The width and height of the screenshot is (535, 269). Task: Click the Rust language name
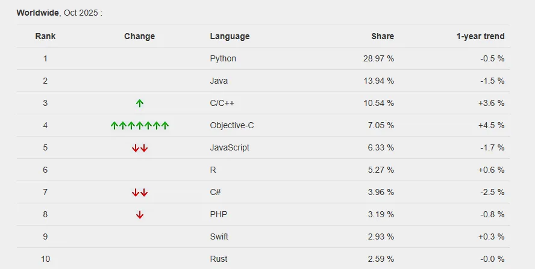(x=219, y=259)
